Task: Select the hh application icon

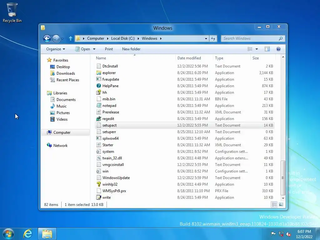Action: [x=98, y=92]
